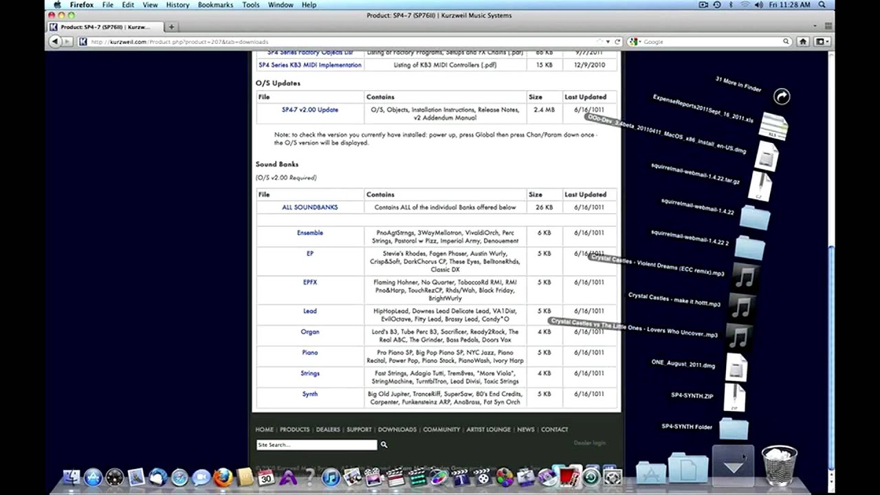
Task: Open the curved-arrow Open in Finder button
Action: [x=781, y=96]
